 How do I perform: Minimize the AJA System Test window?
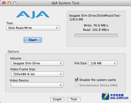[x=9, y=3]
